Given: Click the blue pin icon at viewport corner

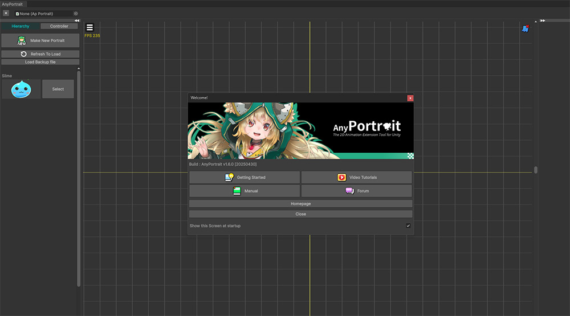Looking at the screenshot, I should click(526, 28).
